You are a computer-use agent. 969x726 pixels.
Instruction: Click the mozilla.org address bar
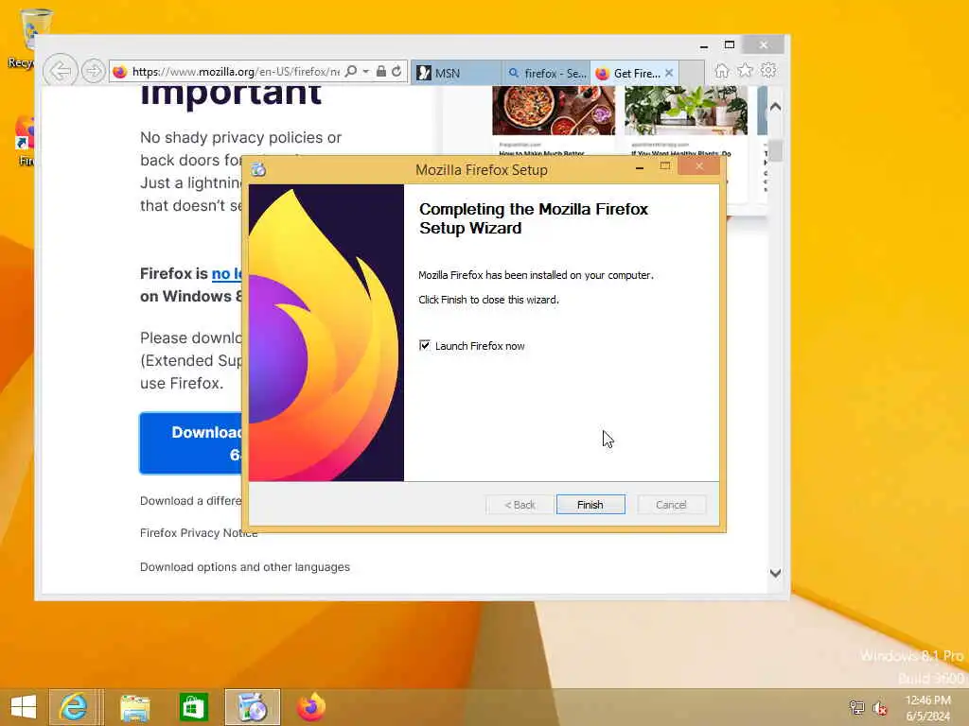[235, 72]
